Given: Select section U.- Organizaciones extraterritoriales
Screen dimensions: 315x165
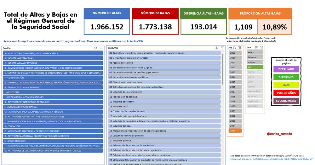Looking at the screenshot, I should point(53,151).
